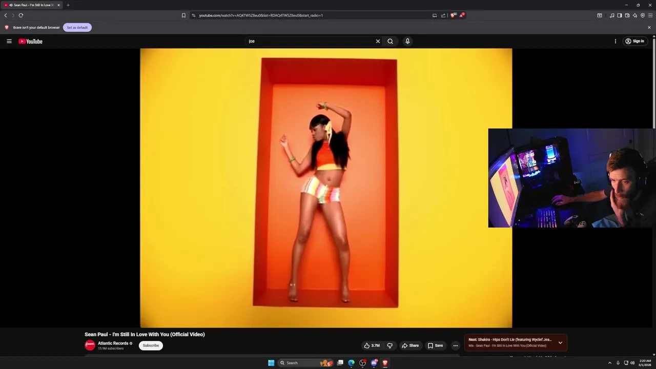Bookmark this page in Brave
Screen dimensions: 656x369
coord(183,15)
